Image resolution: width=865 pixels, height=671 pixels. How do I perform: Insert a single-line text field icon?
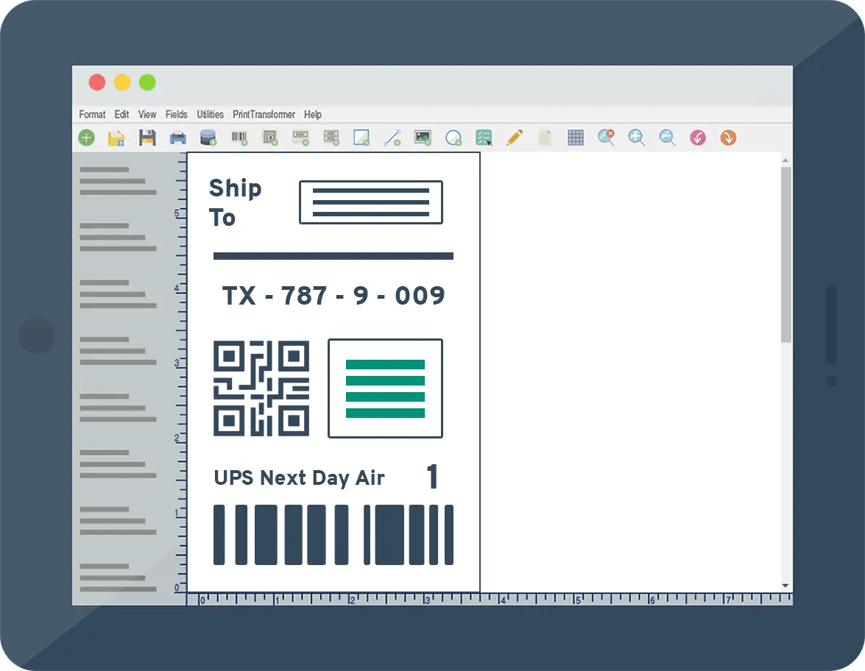coord(300,138)
